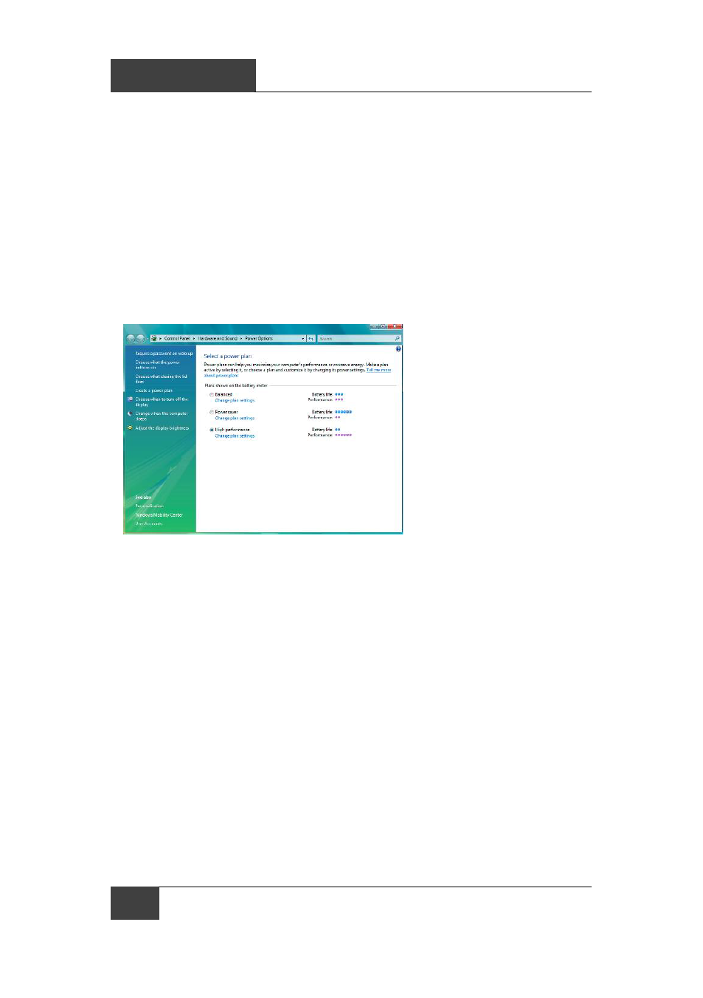Image resolution: width=703 pixels, height=998 pixels.
Task: Click the moon icon beside computer sleeps
Action: (130, 413)
